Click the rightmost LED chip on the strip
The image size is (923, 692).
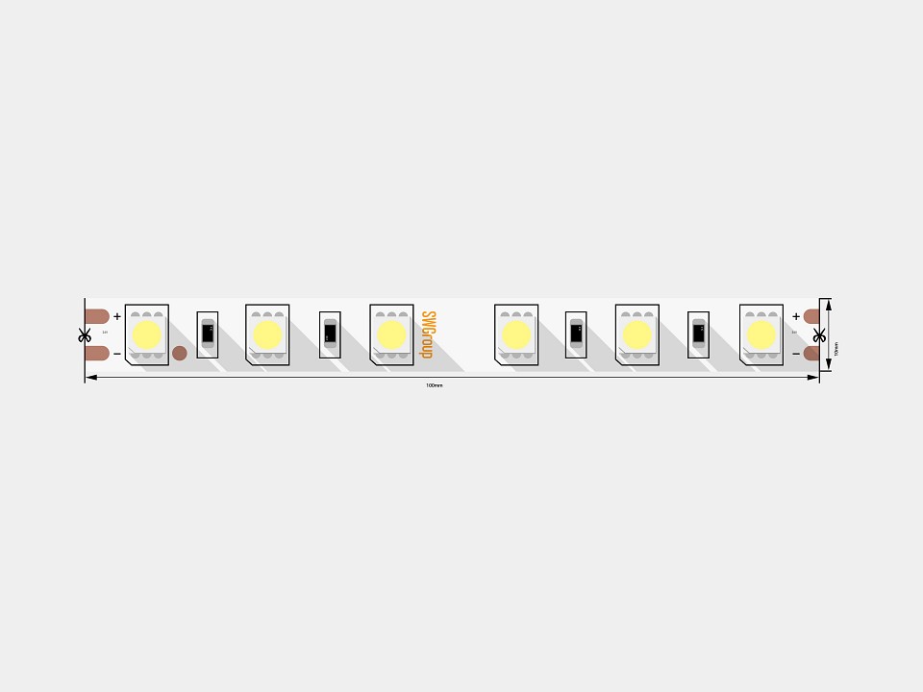(x=761, y=334)
